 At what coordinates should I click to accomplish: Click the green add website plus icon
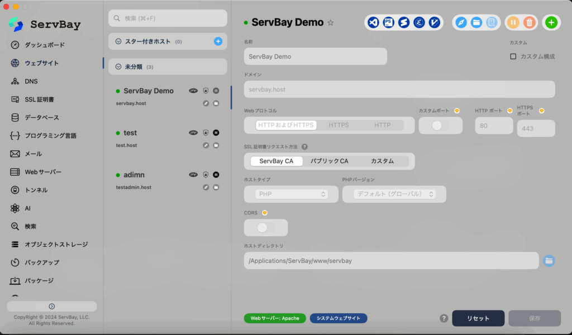click(x=551, y=22)
